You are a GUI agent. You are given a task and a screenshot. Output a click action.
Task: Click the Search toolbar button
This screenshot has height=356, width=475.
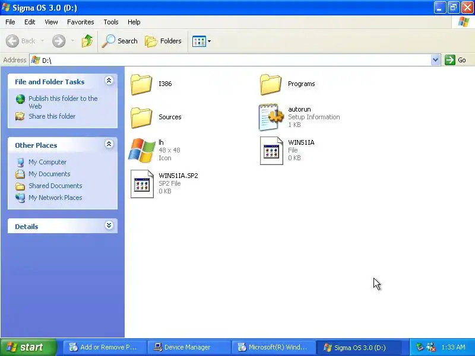tap(120, 41)
